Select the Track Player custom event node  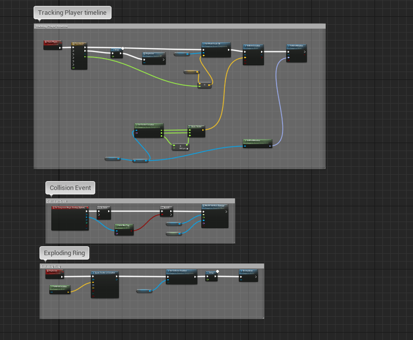53,42
